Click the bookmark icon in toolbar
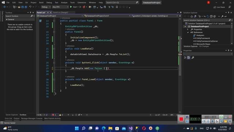 tap(117, 7)
